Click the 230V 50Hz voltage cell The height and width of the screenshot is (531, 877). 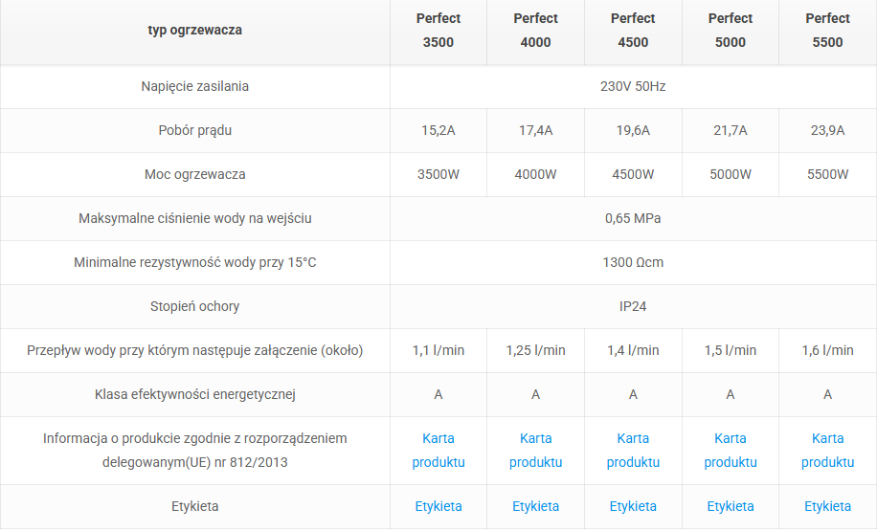(633, 86)
